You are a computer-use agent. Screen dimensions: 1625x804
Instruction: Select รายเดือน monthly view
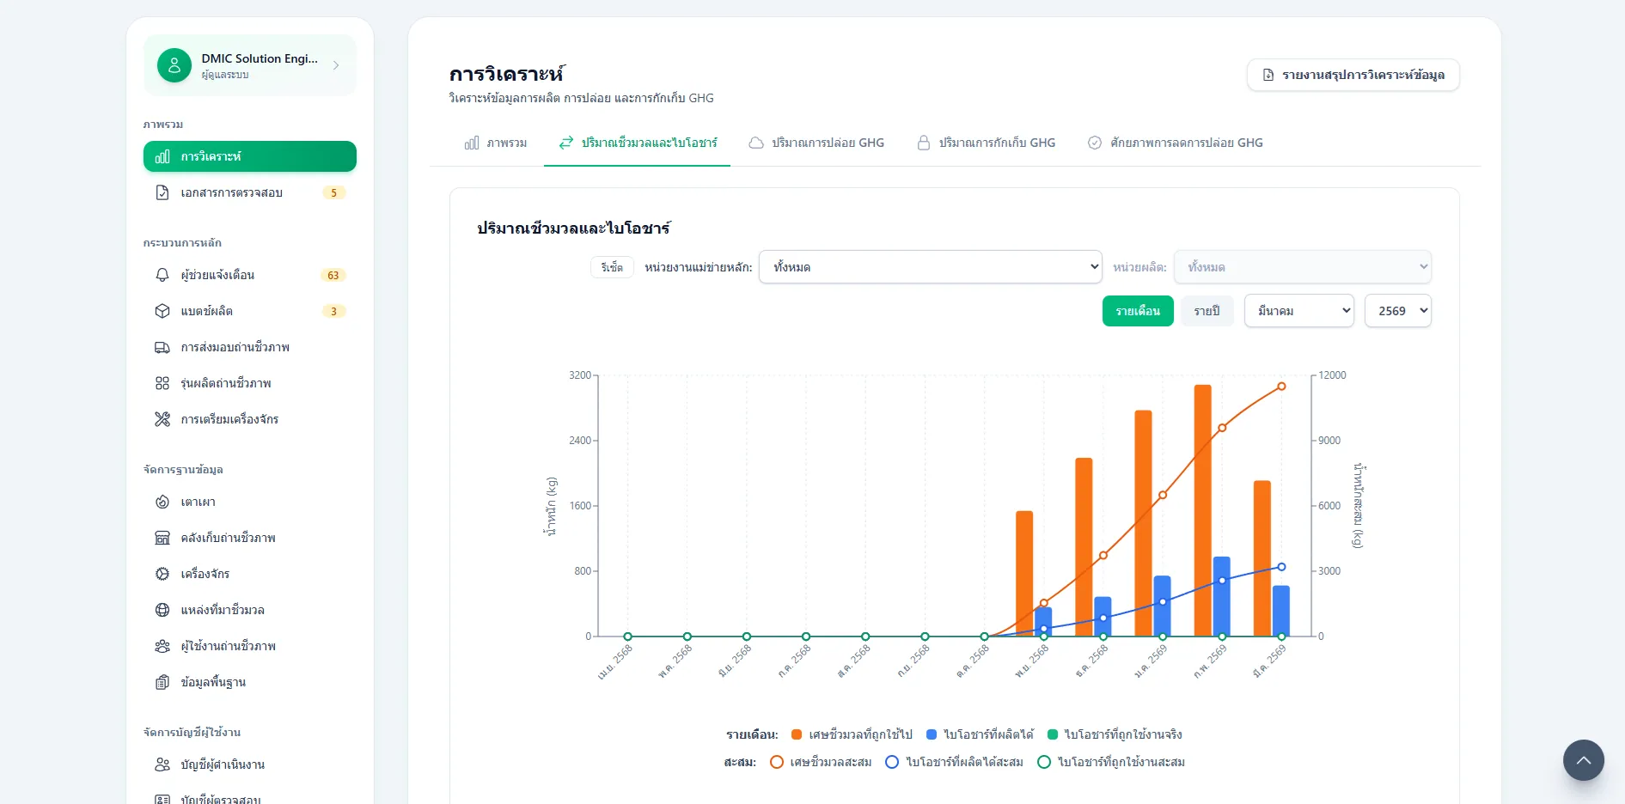click(1138, 311)
